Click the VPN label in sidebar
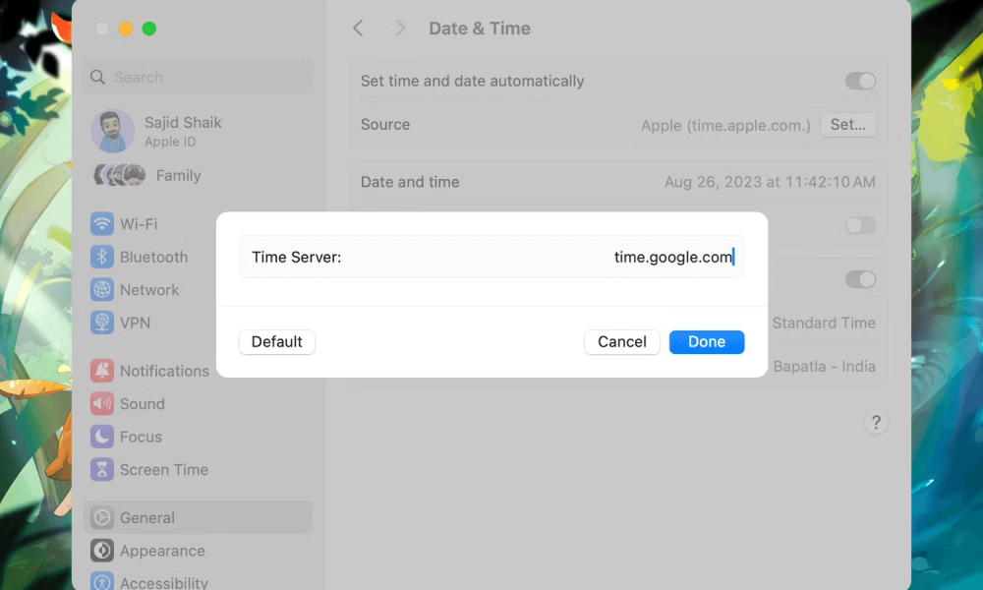This screenshot has width=983, height=590. pos(135,323)
